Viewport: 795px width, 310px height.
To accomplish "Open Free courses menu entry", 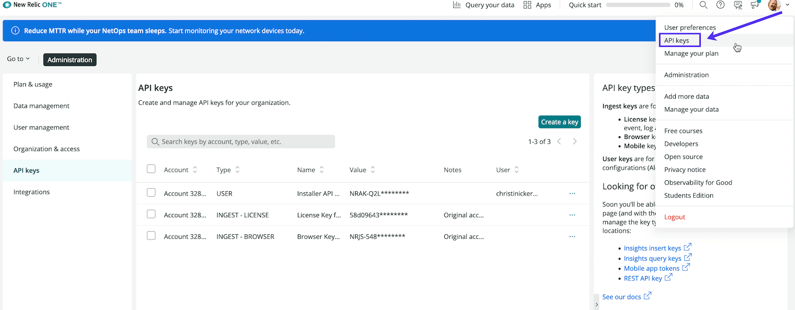I will pyautogui.click(x=683, y=131).
